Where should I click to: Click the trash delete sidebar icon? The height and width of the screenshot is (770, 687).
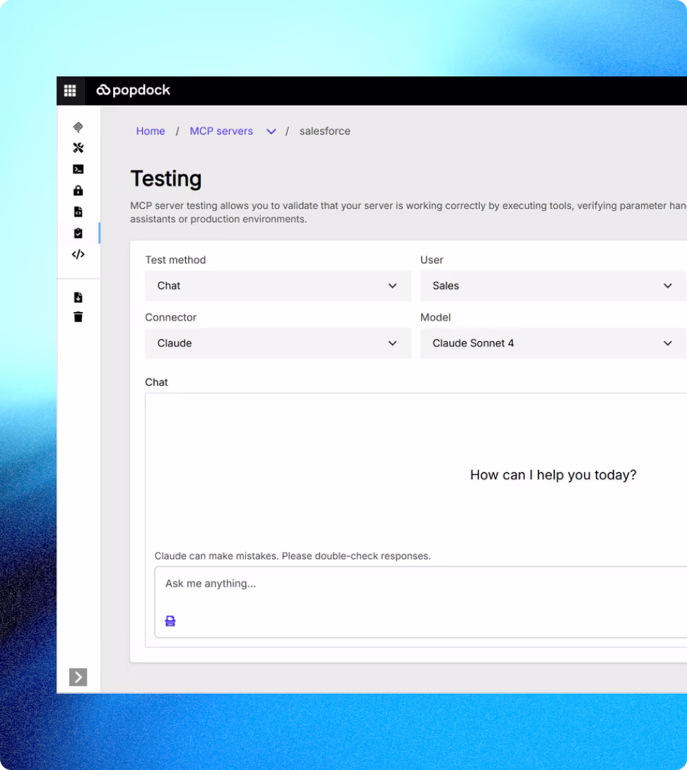click(x=78, y=317)
